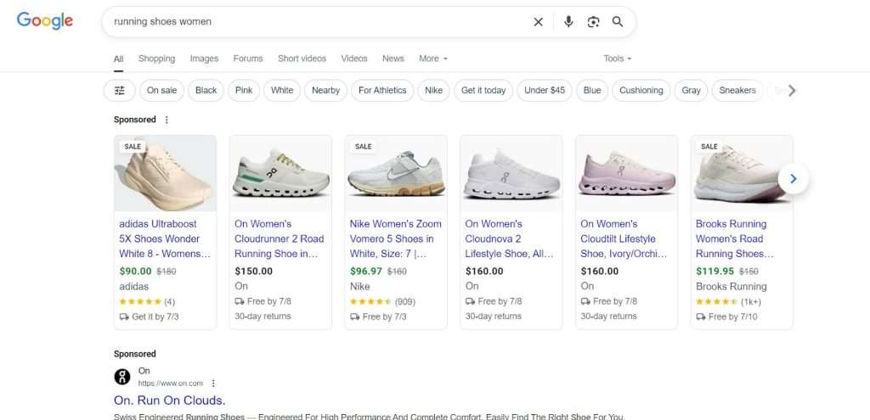This screenshot has width=870, height=420.
Task: Toggle the For Athletics filter chip
Action: 382,90
